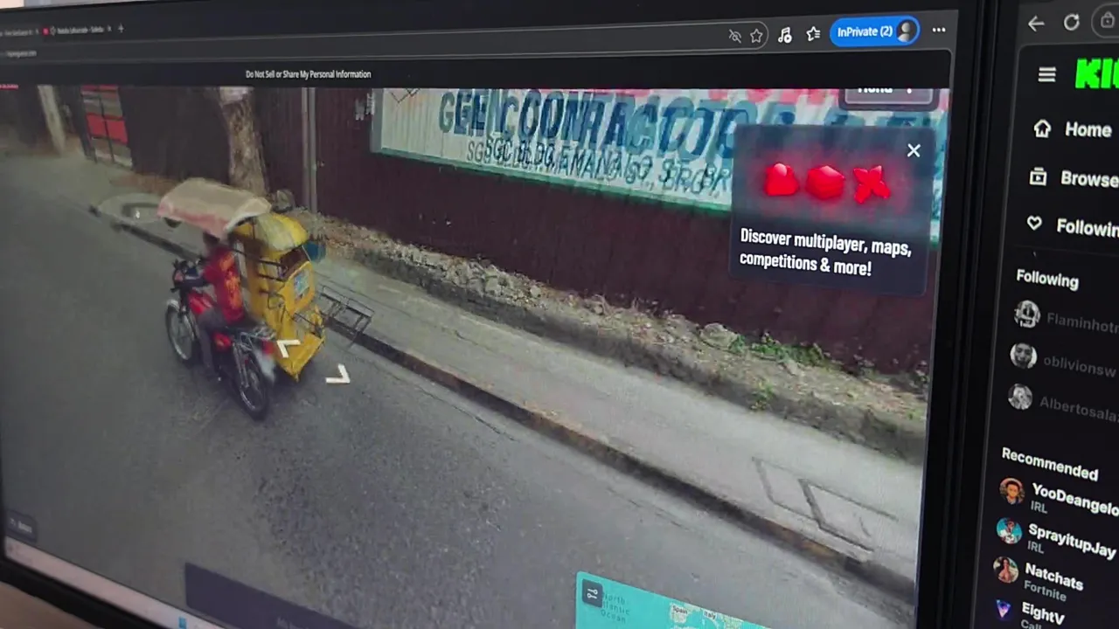Click the Kick logo
This screenshot has width=1119, height=629.
click(x=1097, y=75)
